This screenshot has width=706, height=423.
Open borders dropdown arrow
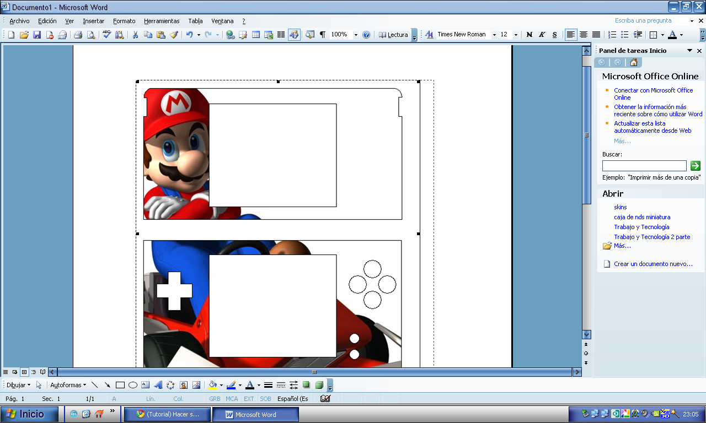662,35
